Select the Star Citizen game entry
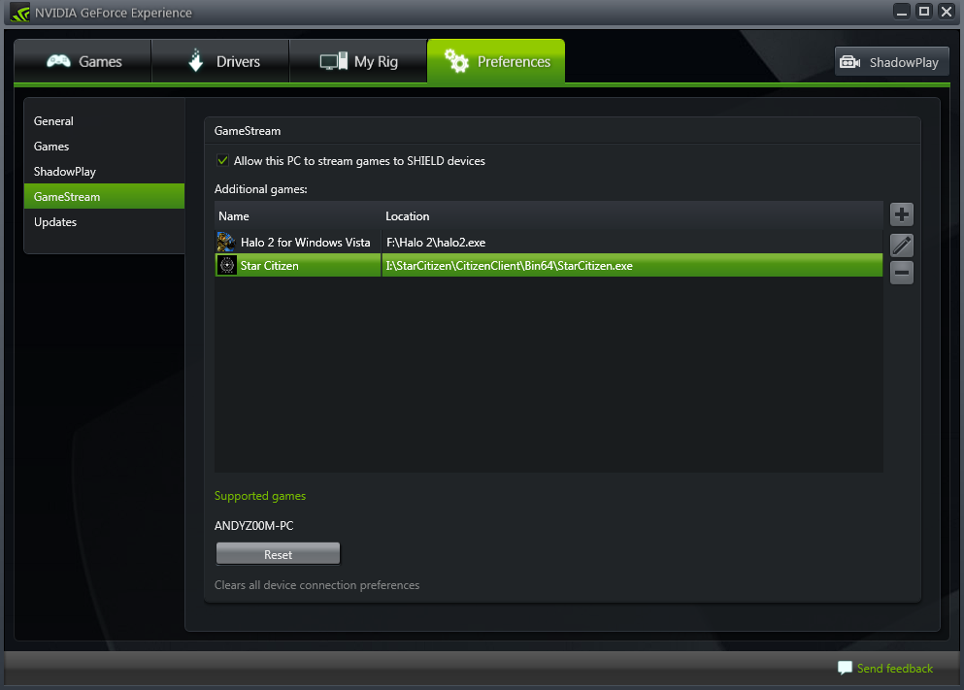 coord(272,264)
